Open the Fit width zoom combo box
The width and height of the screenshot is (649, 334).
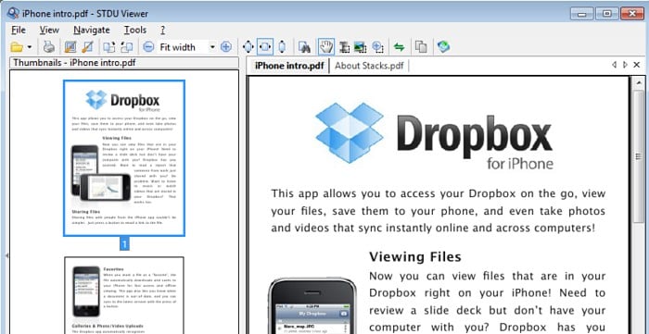pyautogui.click(x=187, y=47)
